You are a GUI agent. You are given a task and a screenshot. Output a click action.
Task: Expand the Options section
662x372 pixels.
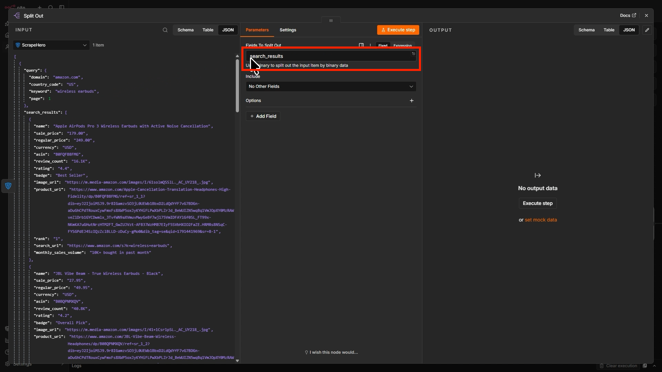(x=331, y=101)
